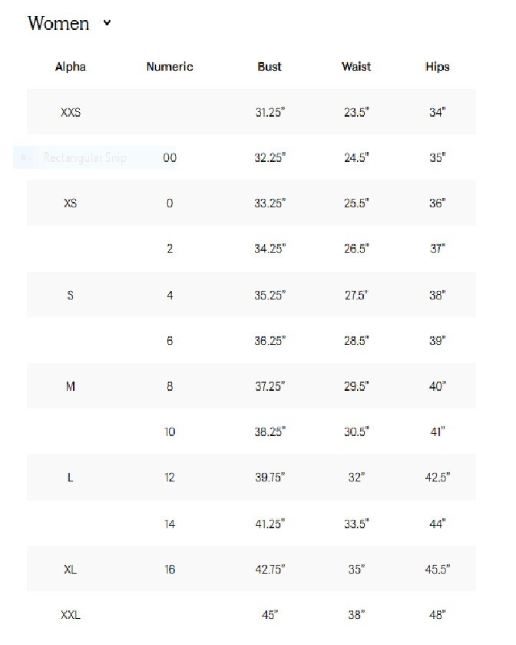Click the Hips column header
Viewport: 516px width, 645px height.
pyautogui.click(x=438, y=67)
